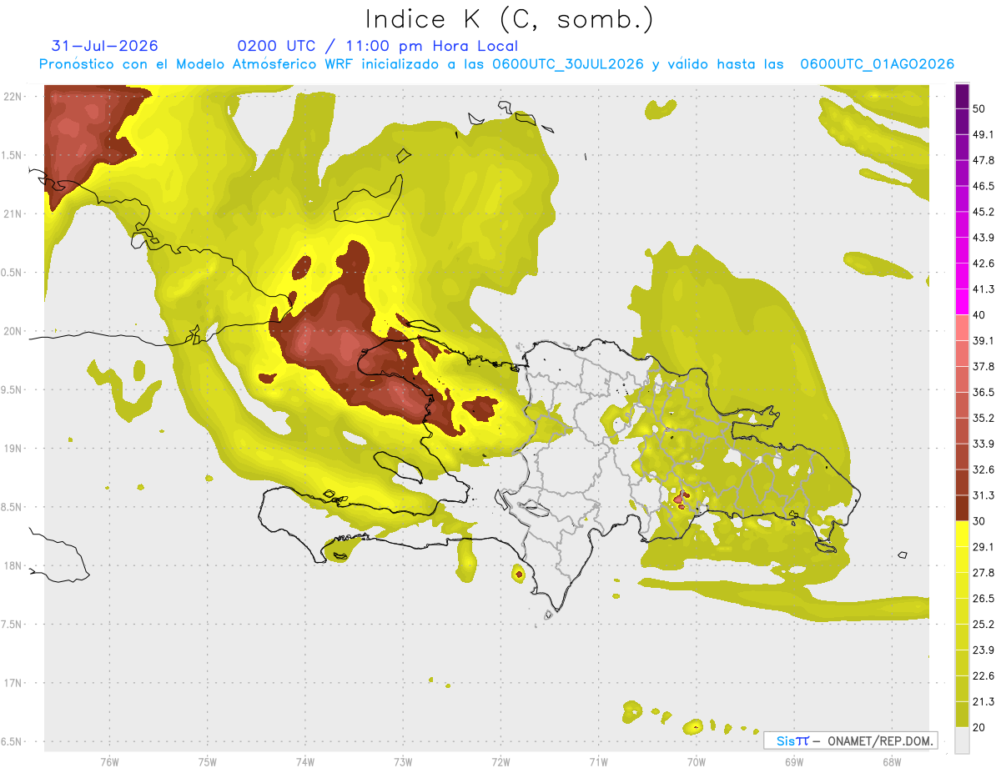Click the '21N' latitude axis label
Viewport: 1001px width, 773px height.
coord(12,214)
